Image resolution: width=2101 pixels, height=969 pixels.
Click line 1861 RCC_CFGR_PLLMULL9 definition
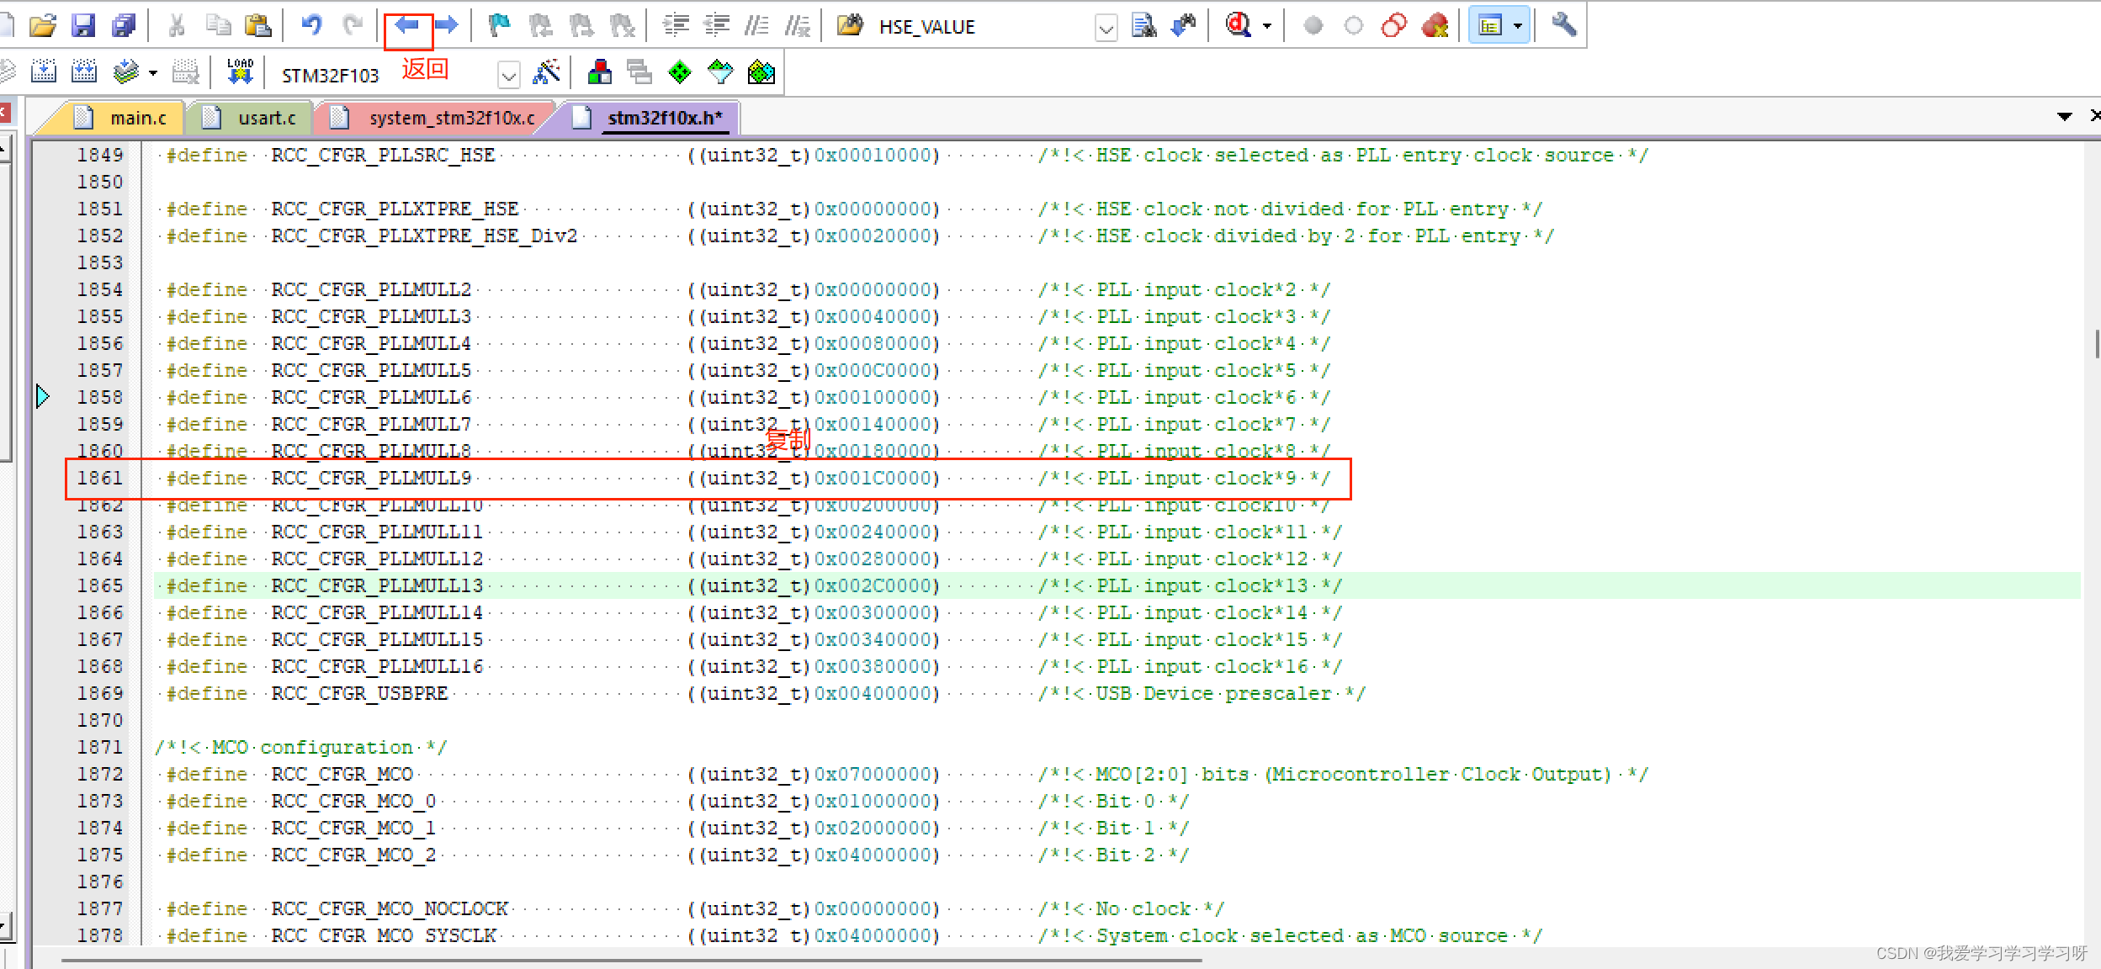click(x=371, y=478)
